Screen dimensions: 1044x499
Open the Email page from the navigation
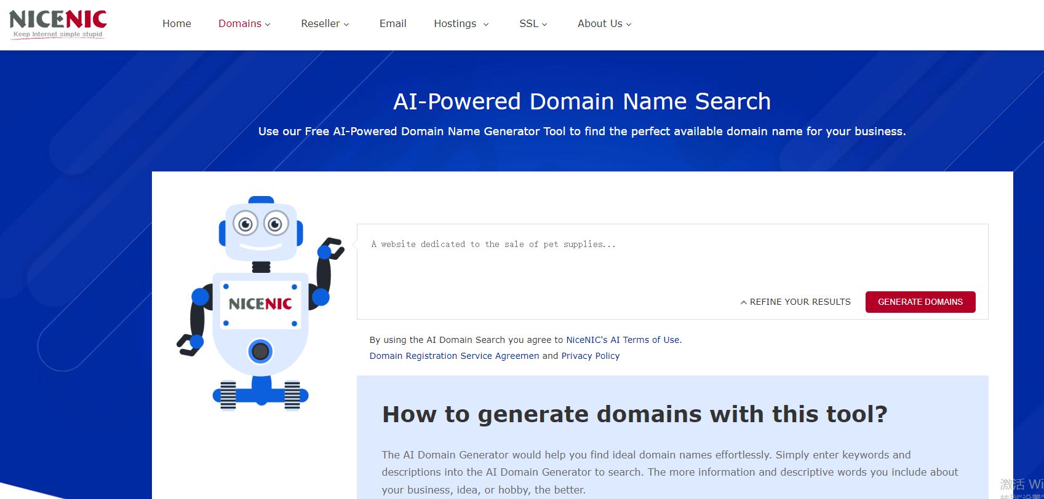click(x=392, y=23)
